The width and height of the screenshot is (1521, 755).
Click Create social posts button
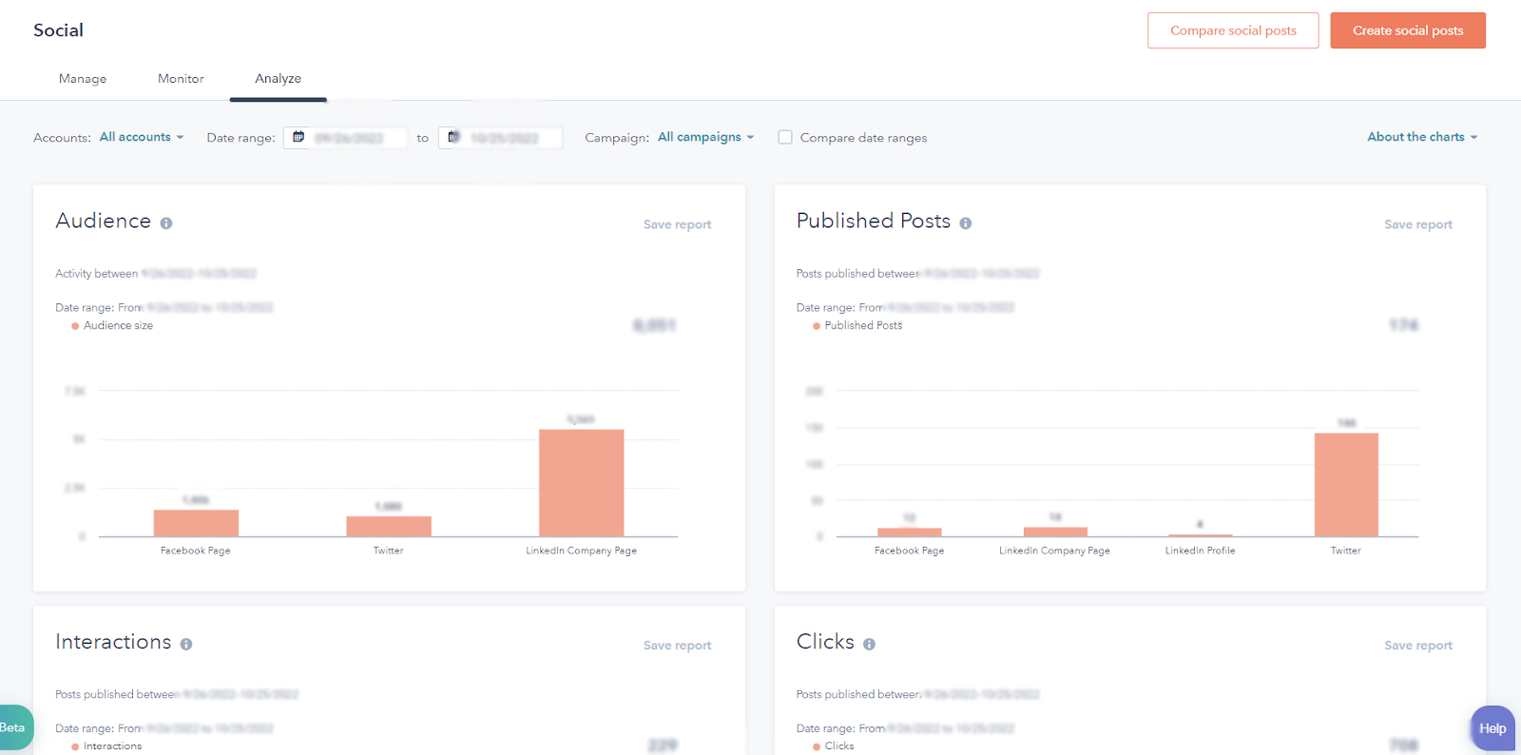click(x=1408, y=30)
